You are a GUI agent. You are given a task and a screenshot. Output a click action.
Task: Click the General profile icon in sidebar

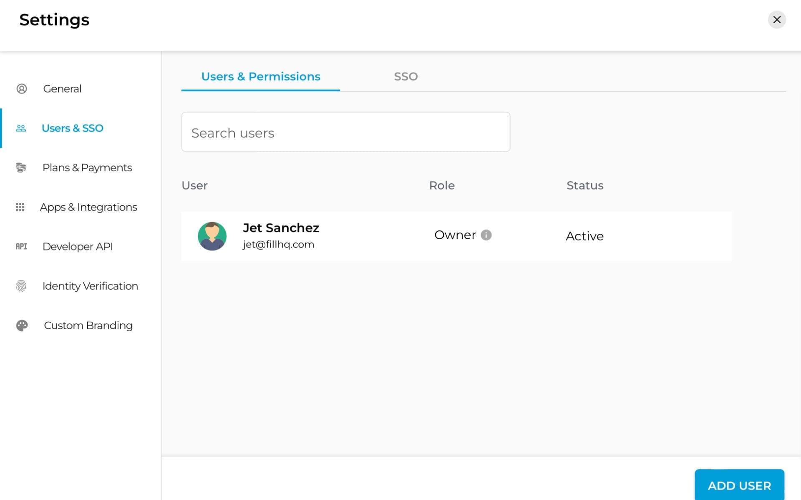(x=22, y=89)
